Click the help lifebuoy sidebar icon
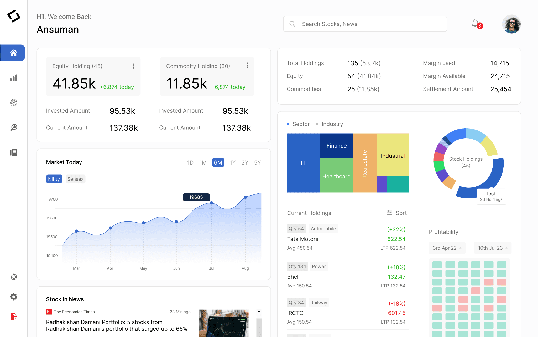This screenshot has height=337, width=538. (14, 277)
